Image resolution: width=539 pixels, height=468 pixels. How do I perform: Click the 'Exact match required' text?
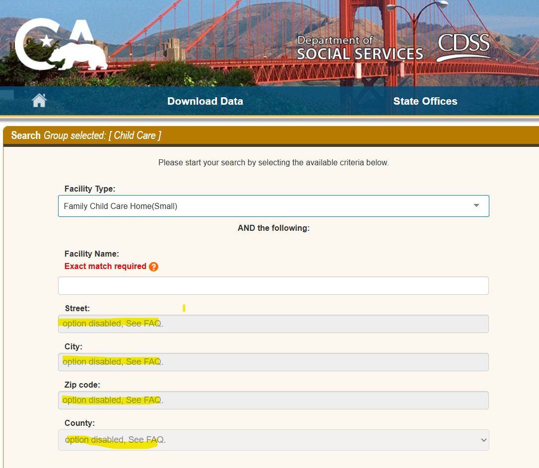(x=105, y=267)
